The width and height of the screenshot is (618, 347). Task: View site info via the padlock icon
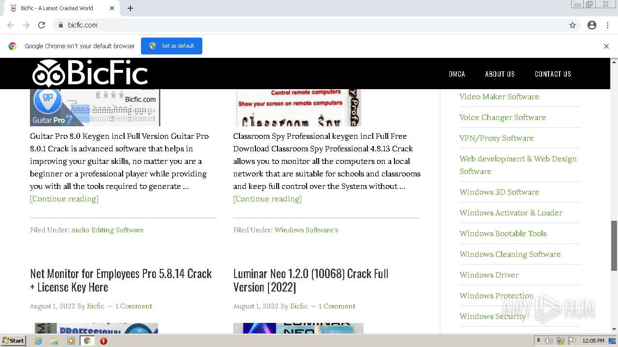pyautogui.click(x=60, y=25)
